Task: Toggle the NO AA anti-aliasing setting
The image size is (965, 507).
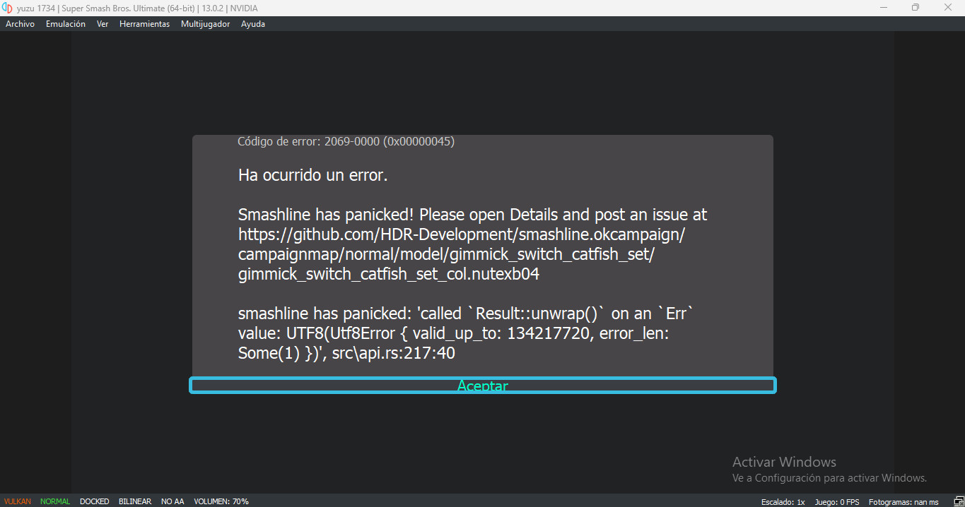Action: 172,501
